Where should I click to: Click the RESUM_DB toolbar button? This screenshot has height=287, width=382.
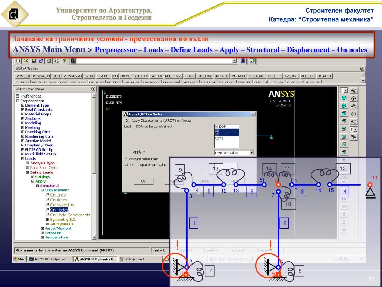pos(41,76)
